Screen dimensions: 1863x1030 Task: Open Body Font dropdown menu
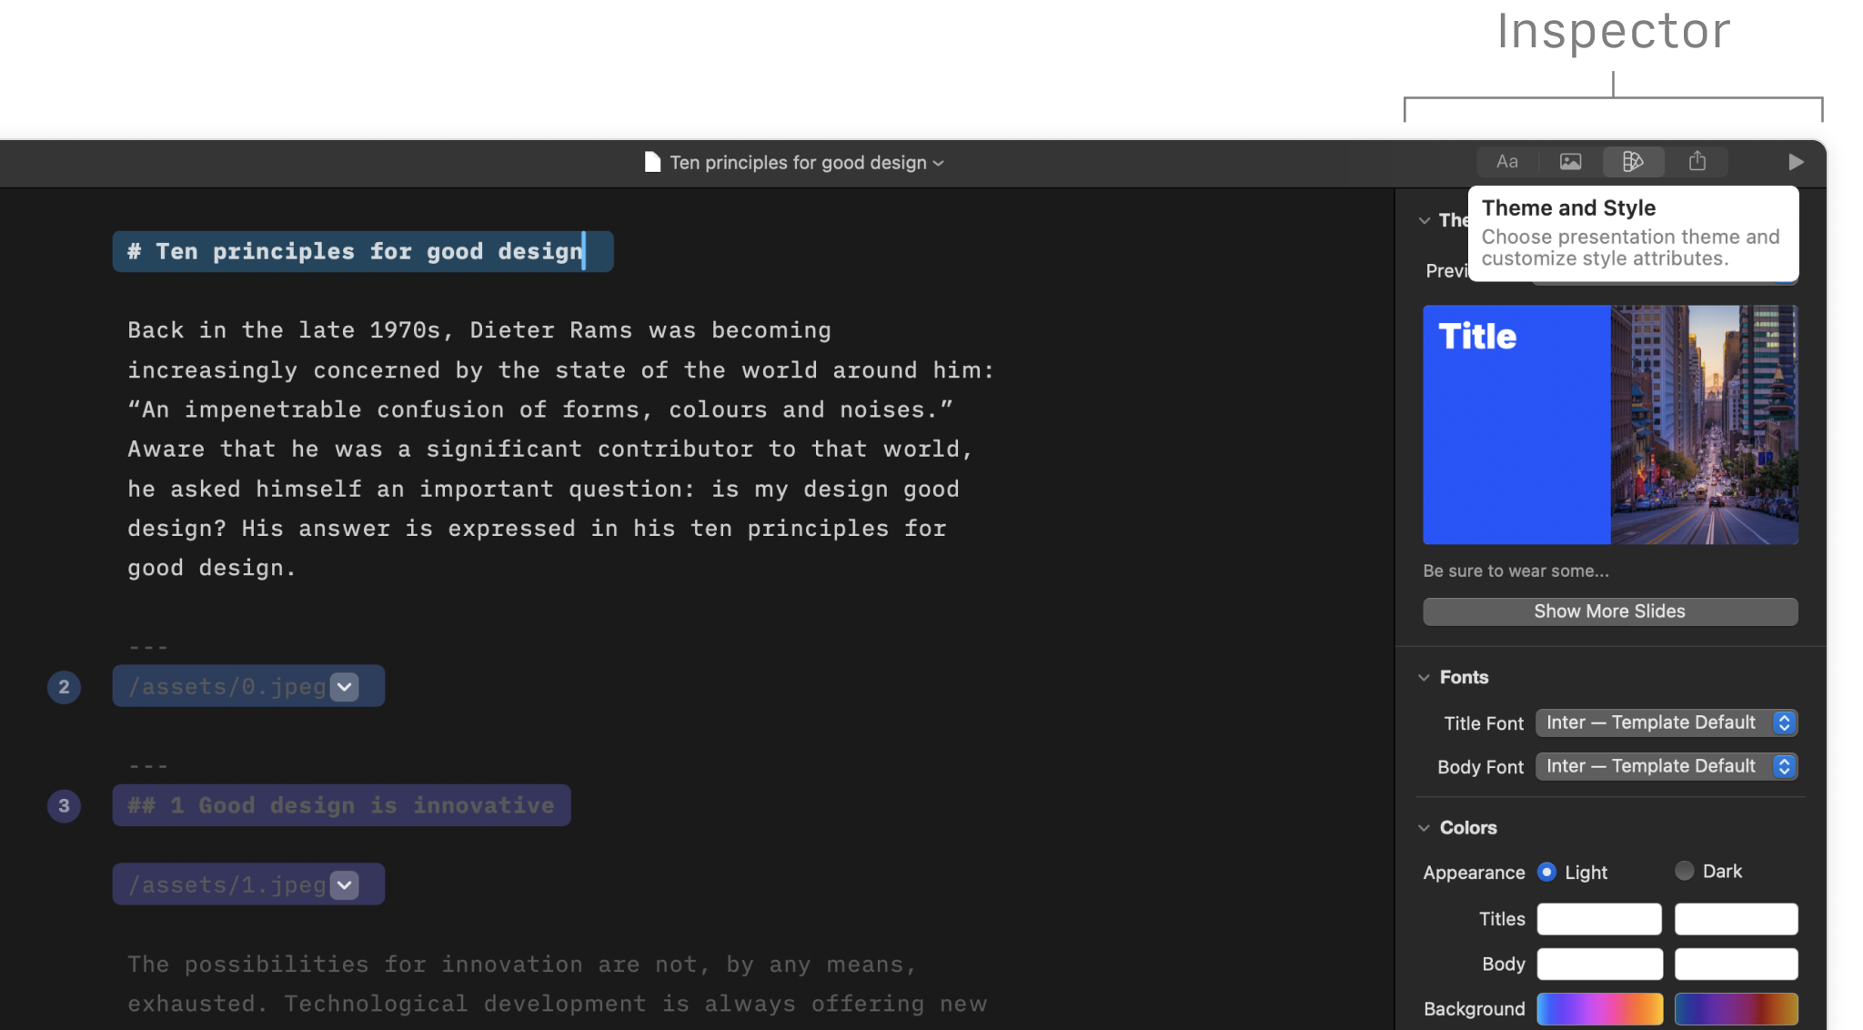(x=1667, y=765)
